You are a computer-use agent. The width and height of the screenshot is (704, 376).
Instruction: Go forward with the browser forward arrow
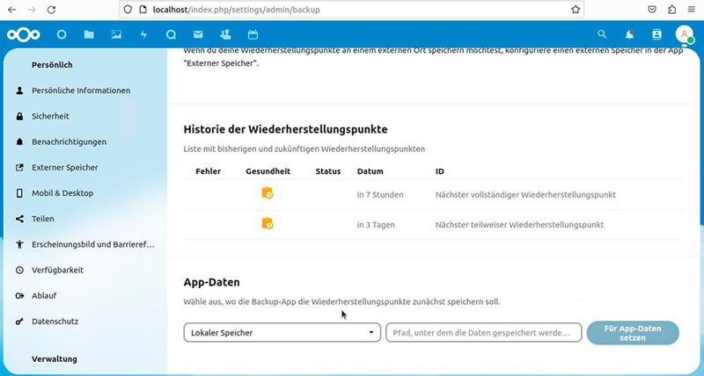32,10
